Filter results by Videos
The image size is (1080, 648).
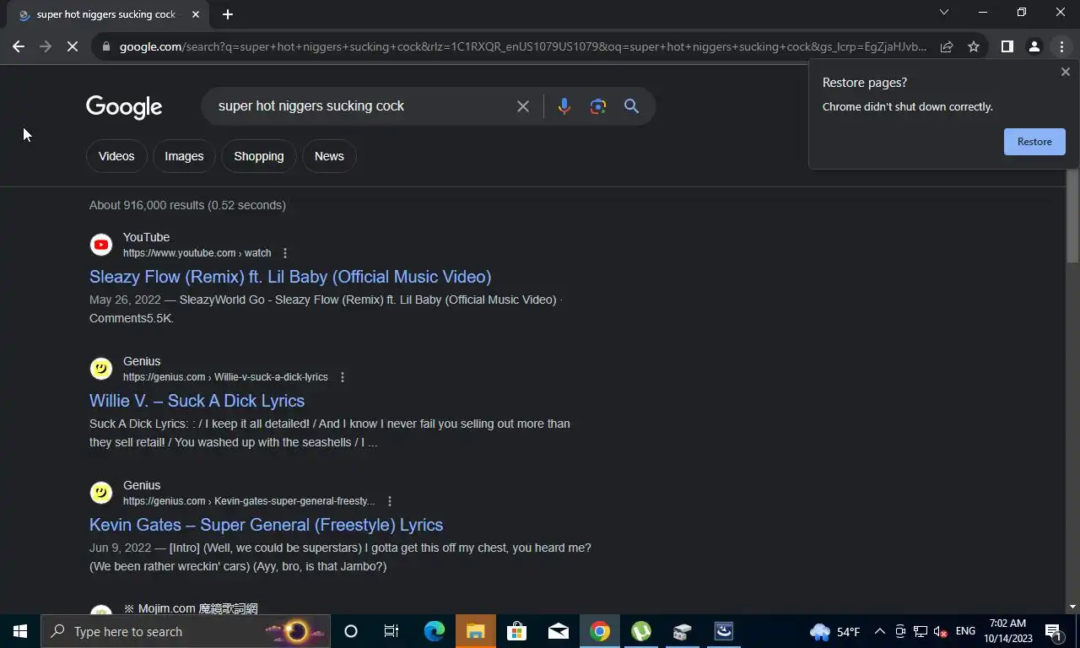tap(116, 156)
